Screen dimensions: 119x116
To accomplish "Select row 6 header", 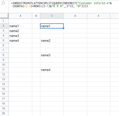I will (x=4, y=45).
